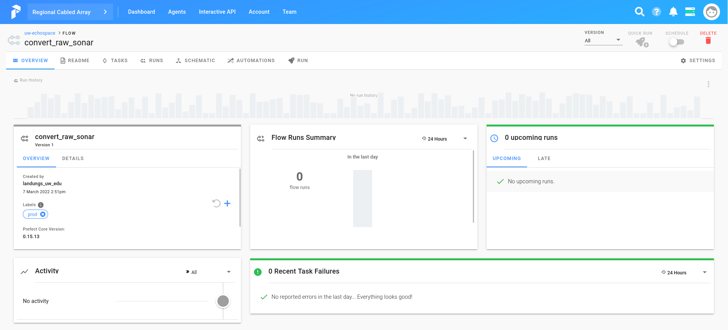
Task: Click the Quick Run rocket icon
Action: pos(641,42)
